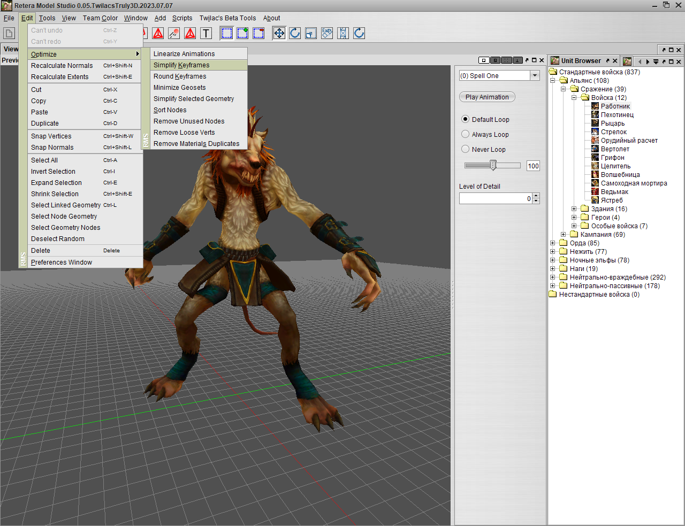Click the Работник unit icon
The height and width of the screenshot is (526, 685).
coord(595,106)
